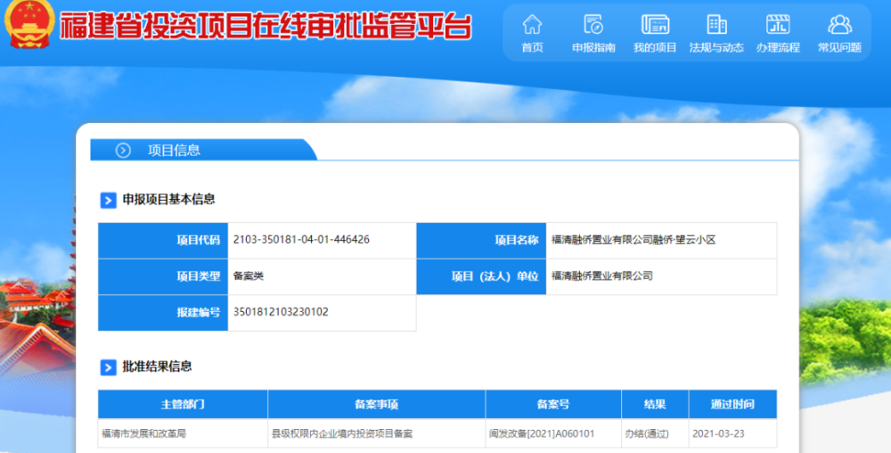This screenshot has width=891, height=453.
Task: Select the 我的项目 menu label
Action: pyautogui.click(x=655, y=48)
